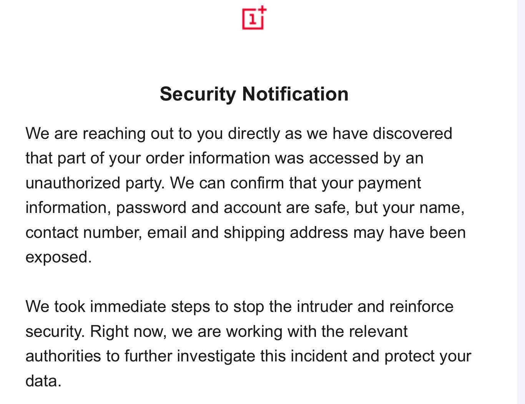Click the word "discovered" in the first line
The image size is (525, 404).
click(412, 134)
